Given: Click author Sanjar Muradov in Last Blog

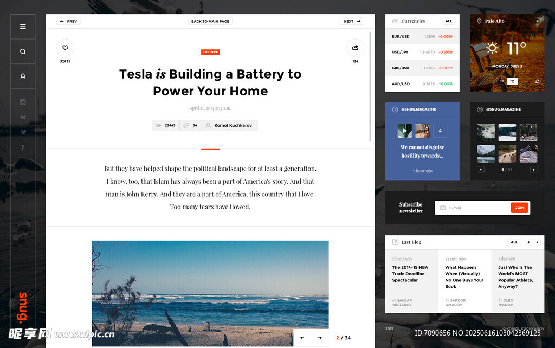Looking at the screenshot, I should (402, 302).
